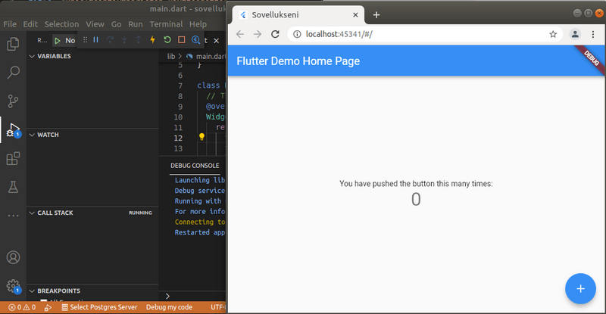Open the Selection menu

(x=61, y=24)
